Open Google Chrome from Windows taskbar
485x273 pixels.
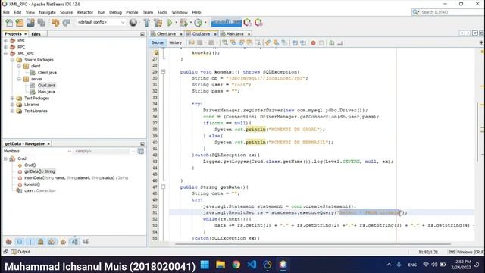point(236,265)
